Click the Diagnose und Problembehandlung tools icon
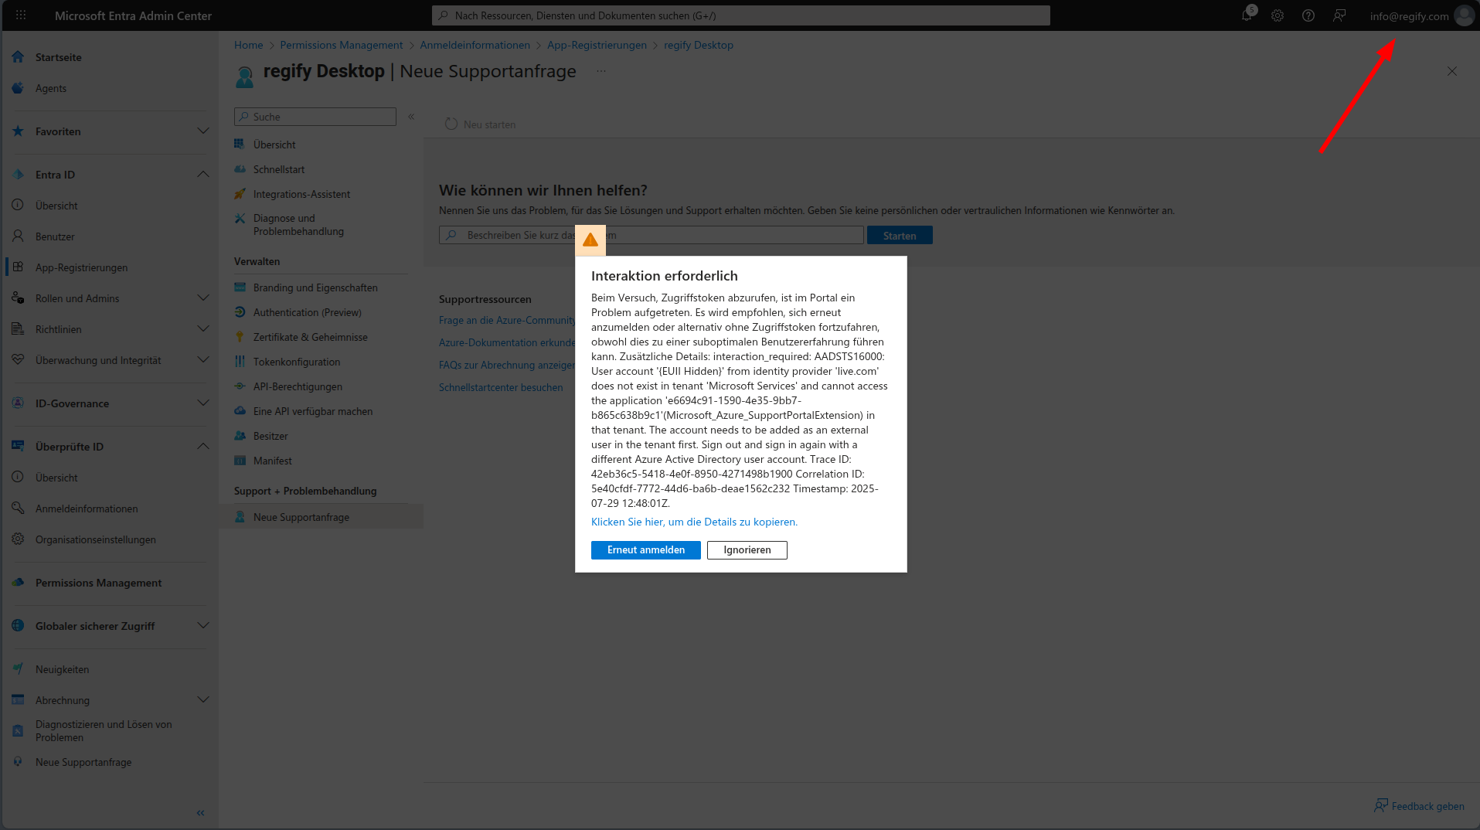This screenshot has height=830, width=1480. click(x=240, y=219)
